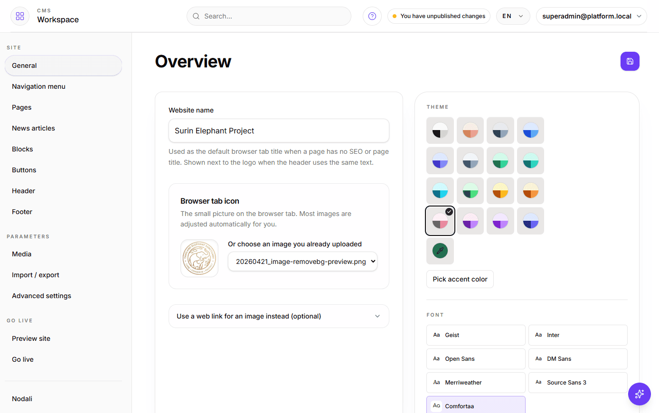The height and width of the screenshot is (413, 659).
Task: Open the AI assistant sparkle button
Action: click(640, 394)
